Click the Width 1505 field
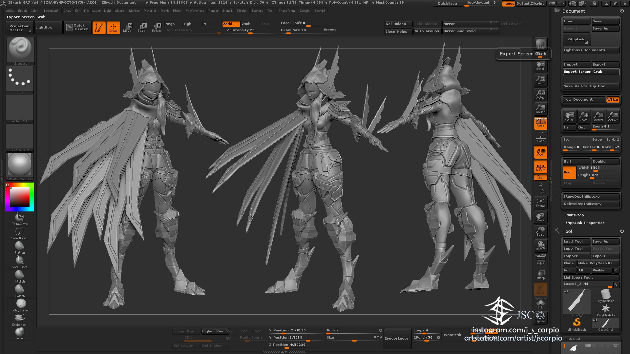 (598, 168)
